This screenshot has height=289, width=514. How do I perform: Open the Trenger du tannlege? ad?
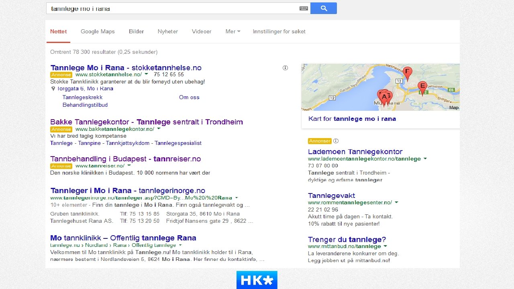tap(347, 240)
